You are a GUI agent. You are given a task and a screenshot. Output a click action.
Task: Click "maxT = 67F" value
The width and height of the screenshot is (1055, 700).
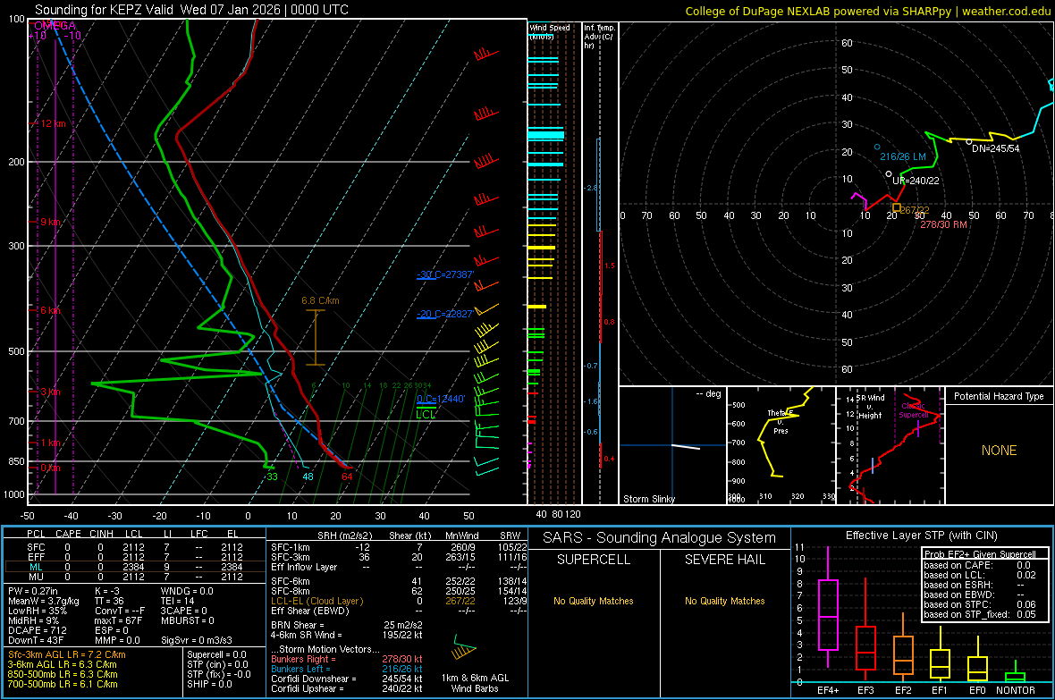pyautogui.click(x=118, y=620)
